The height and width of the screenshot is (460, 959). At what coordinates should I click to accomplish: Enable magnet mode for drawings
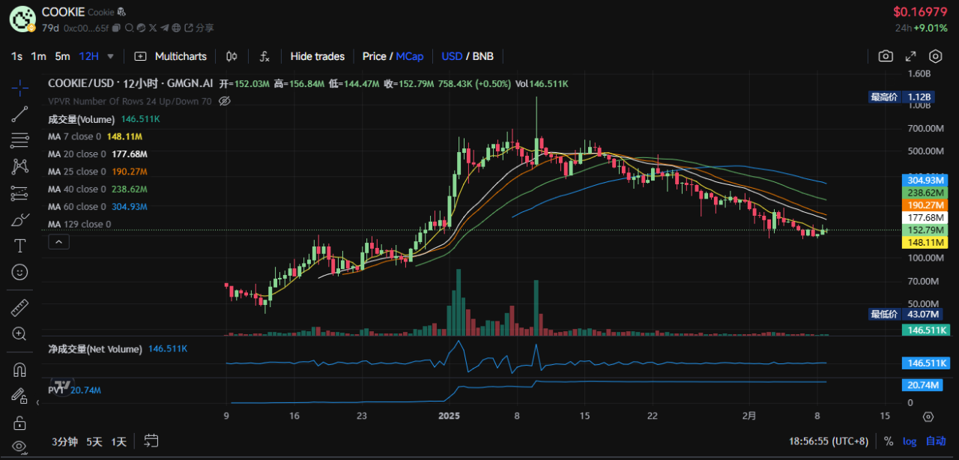(x=20, y=370)
